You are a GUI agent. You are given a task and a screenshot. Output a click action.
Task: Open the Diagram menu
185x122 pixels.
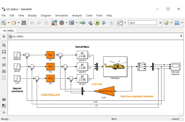point(46,16)
